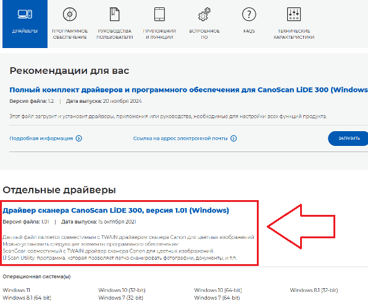Click line about TWAIN-compatible Данный файл является

128,237
